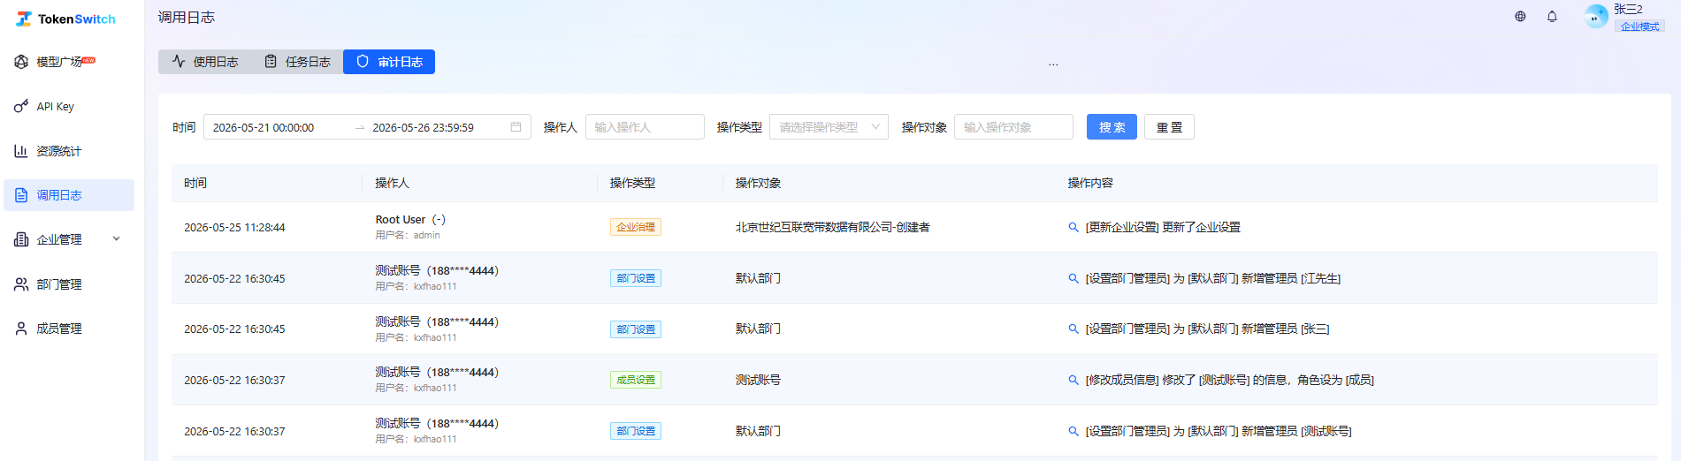Open language globe icon in header

click(1520, 16)
